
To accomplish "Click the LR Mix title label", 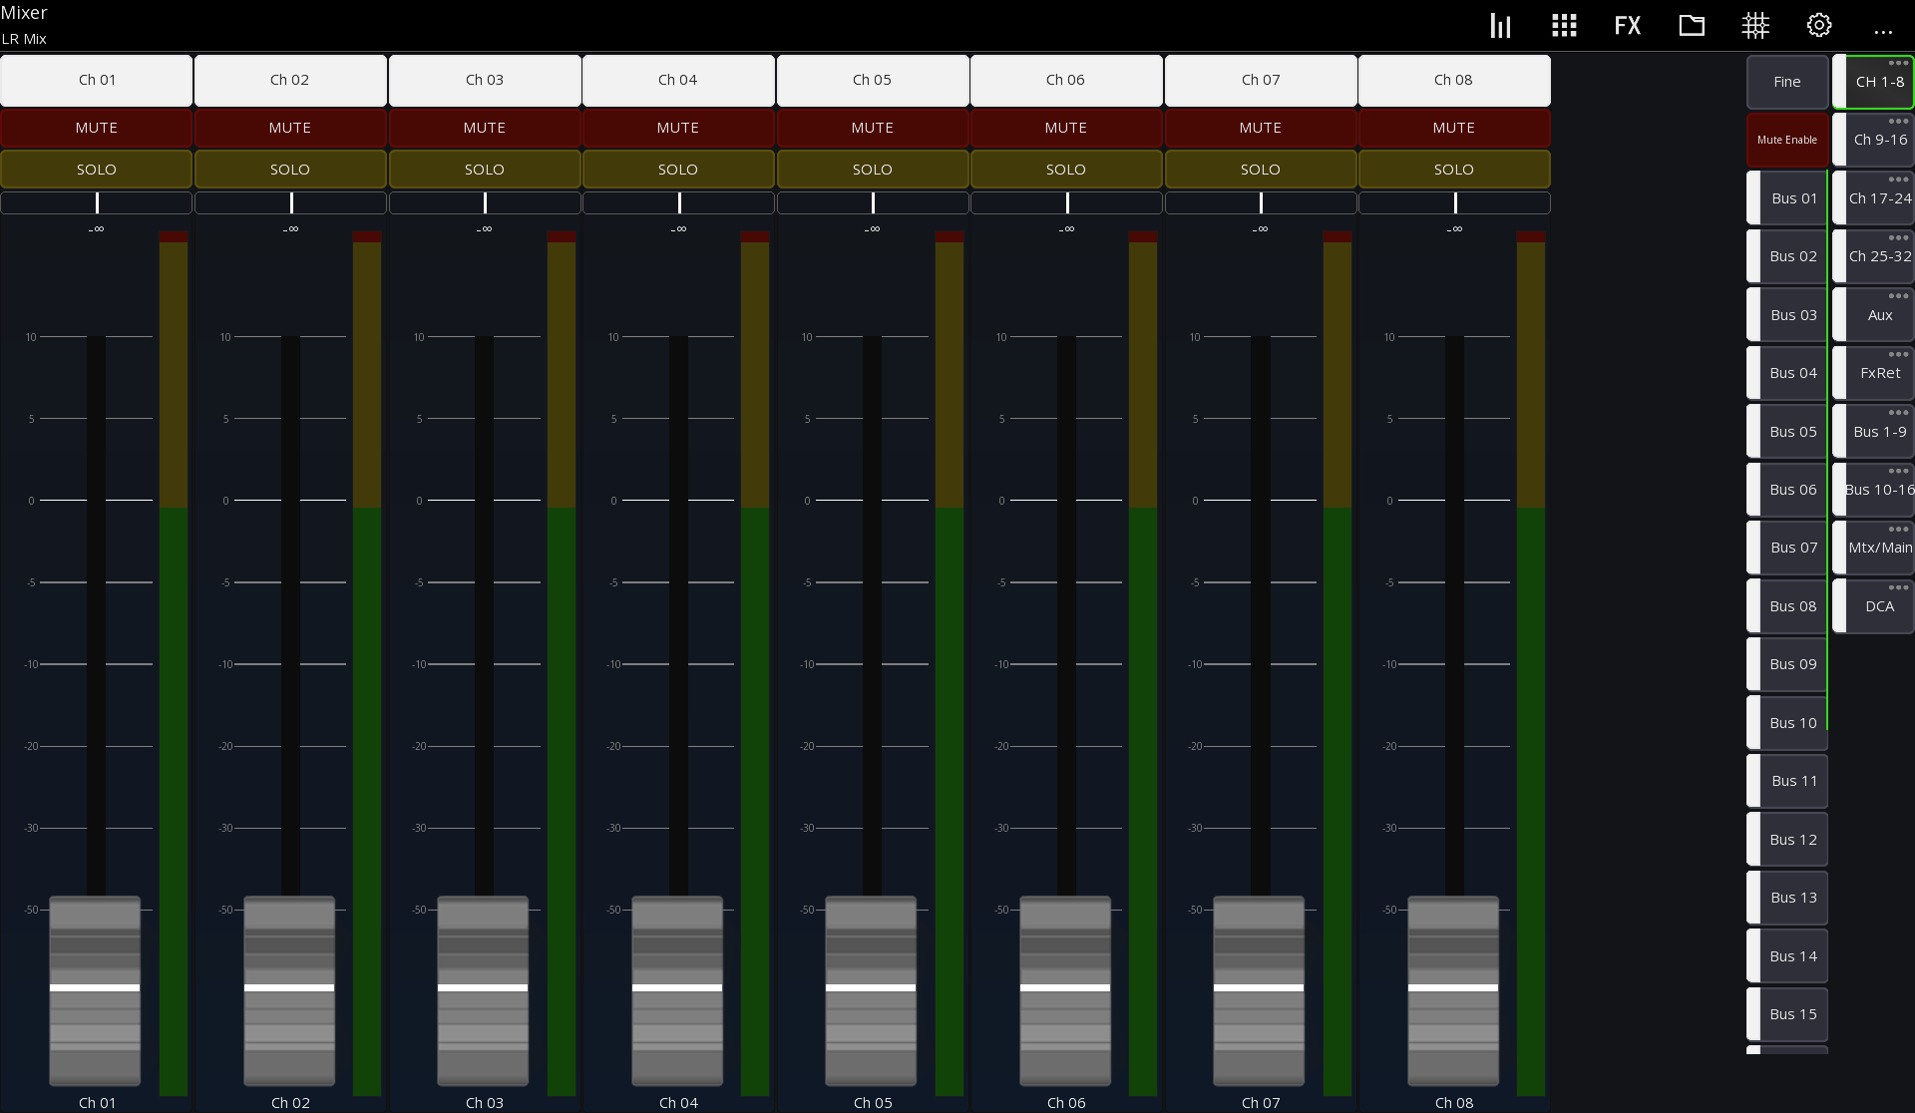I will click(24, 39).
